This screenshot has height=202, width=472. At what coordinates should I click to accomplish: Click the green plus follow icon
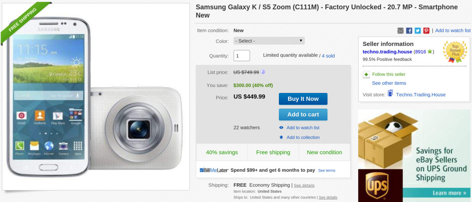[366, 74]
